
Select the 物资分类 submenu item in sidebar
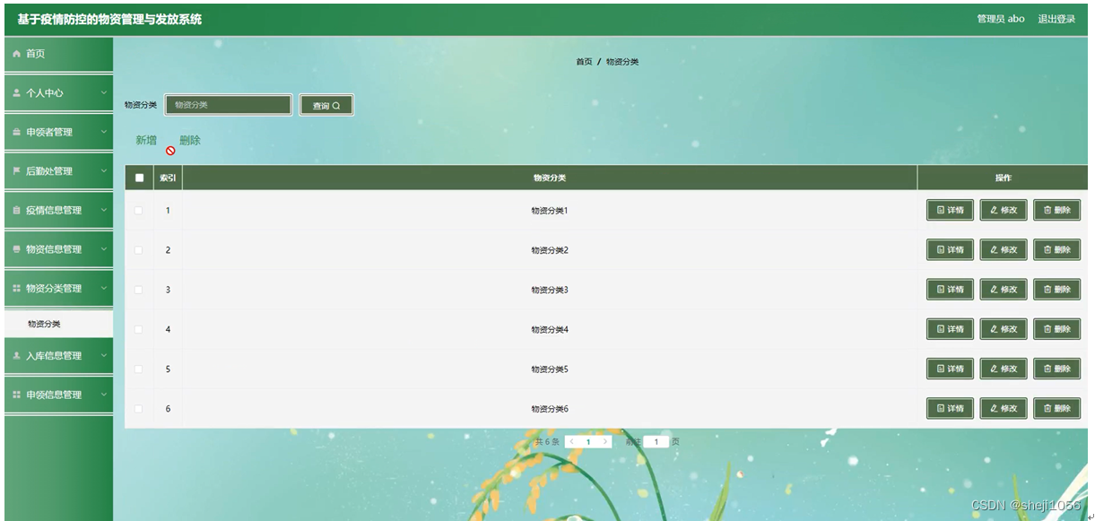point(58,324)
